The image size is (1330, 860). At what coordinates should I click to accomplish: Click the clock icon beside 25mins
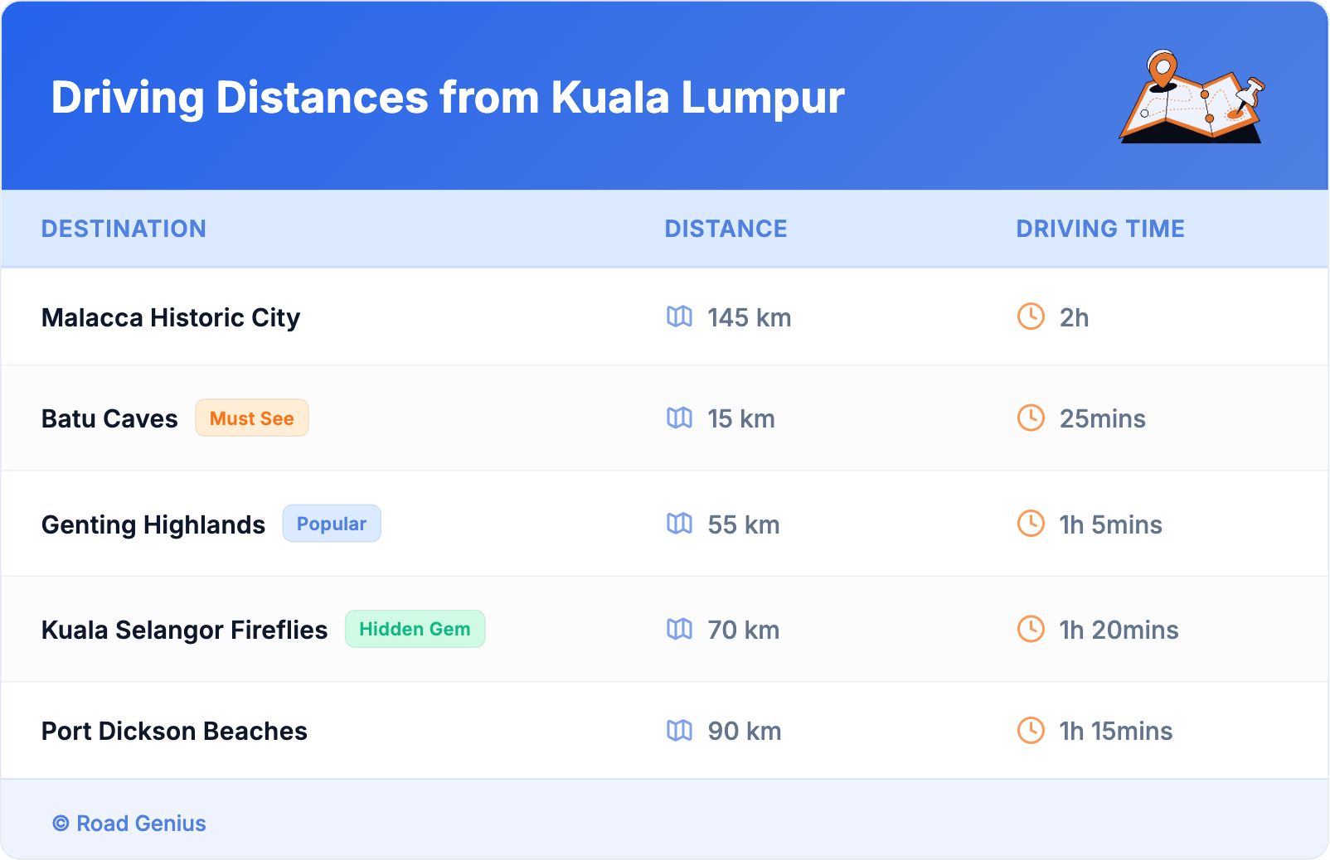pos(1031,418)
